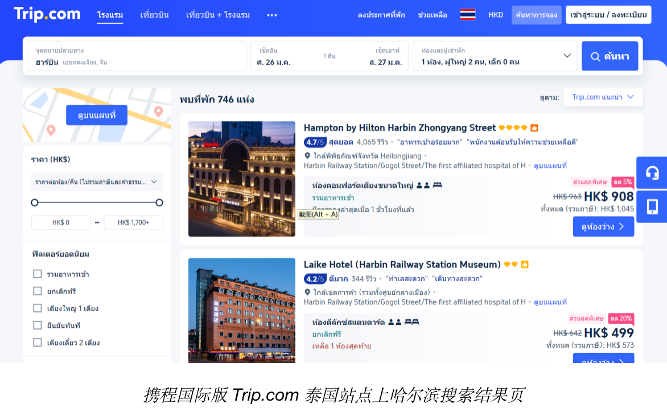Open the Hampton by Hilton hotel photo
The height and width of the screenshot is (412, 667).
pyautogui.click(x=242, y=179)
